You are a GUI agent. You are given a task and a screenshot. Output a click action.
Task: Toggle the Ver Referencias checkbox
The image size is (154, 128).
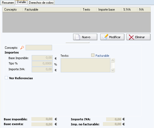(6, 78)
